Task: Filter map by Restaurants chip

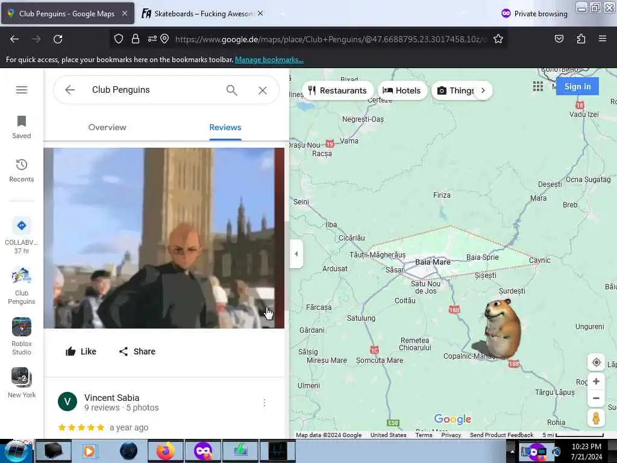Action: (x=337, y=90)
